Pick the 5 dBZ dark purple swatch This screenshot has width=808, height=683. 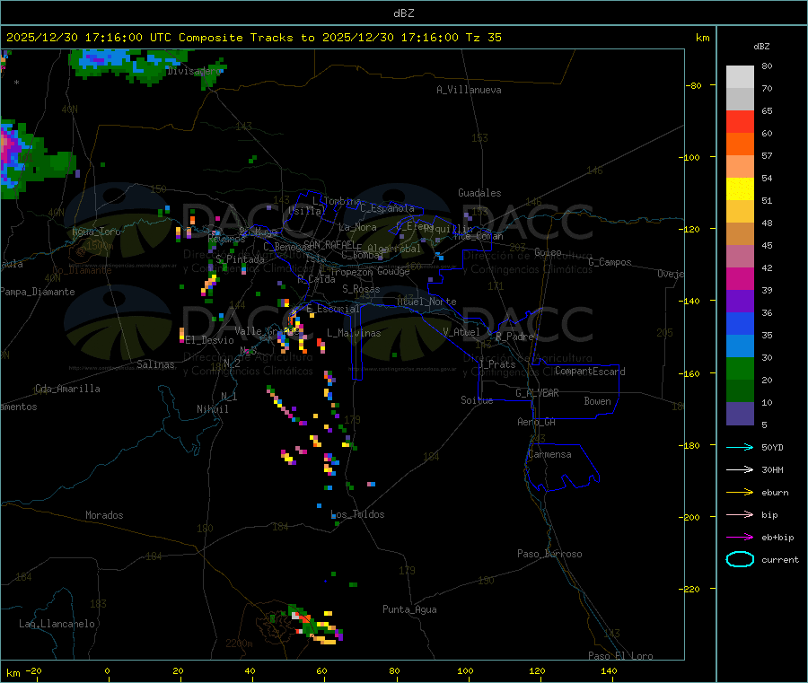[x=740, y=414]
